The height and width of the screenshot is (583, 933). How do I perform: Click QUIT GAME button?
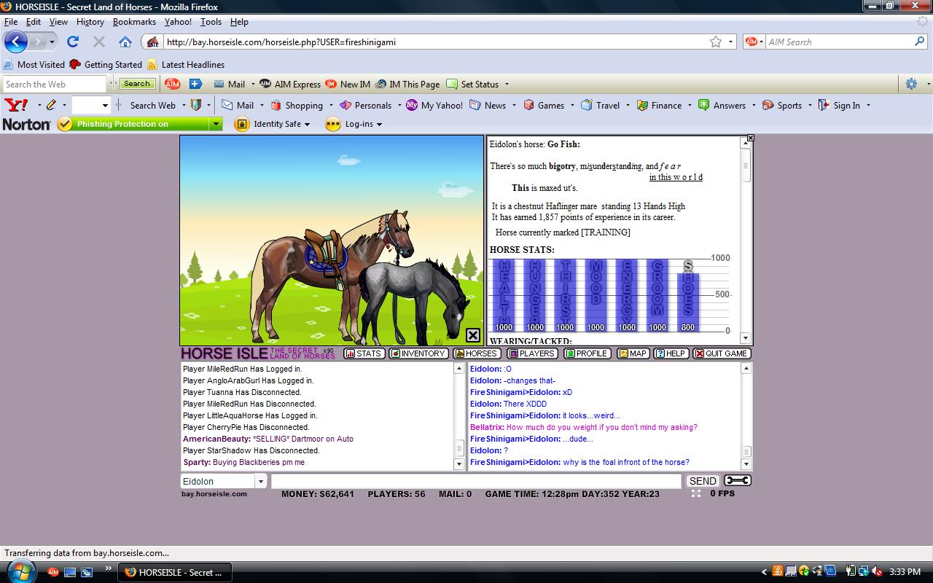coord(721,353)
